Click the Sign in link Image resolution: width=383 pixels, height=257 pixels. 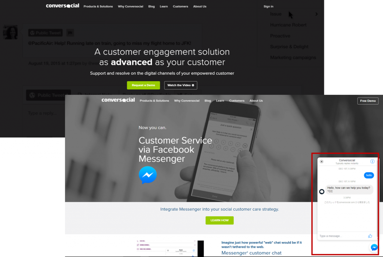point(269,6)
